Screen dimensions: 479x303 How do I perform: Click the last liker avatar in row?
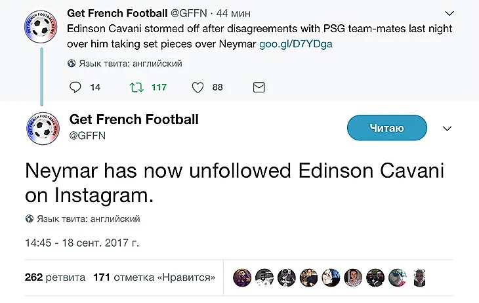[419, 277]
